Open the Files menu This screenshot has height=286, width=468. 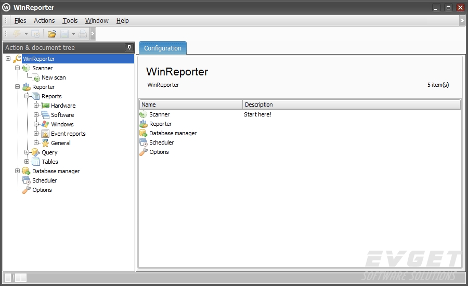point(20,21)
